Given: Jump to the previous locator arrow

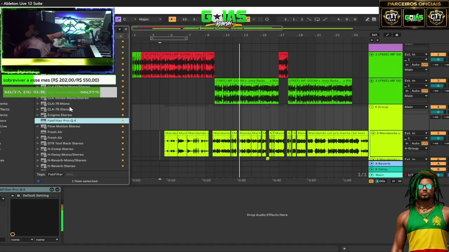Looking at the screenshot, I should 372,40.
